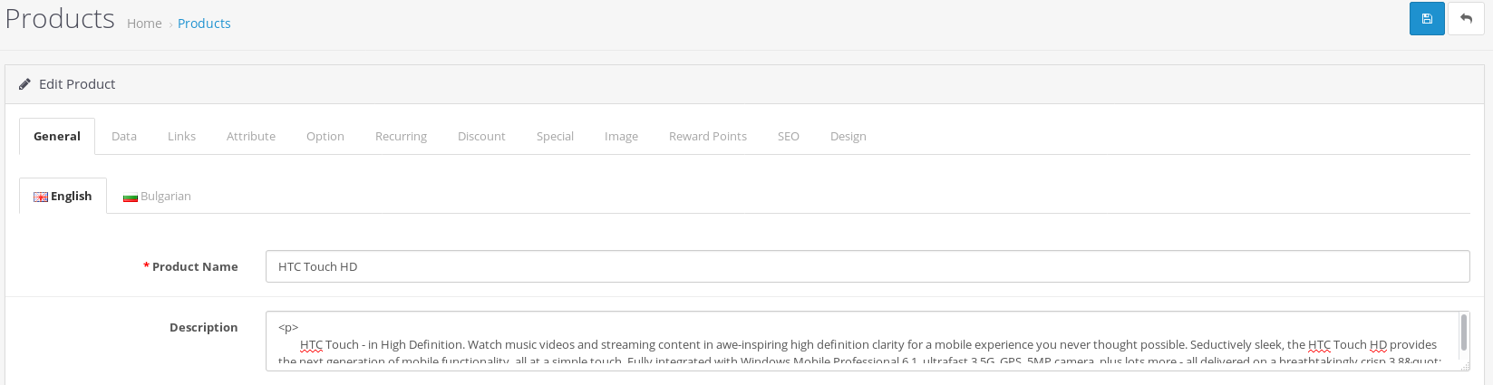Open the Design tab
Screen dimensions: 1493x385
click(x=848, y=137)
